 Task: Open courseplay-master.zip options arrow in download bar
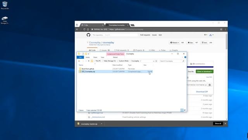(x=102, y=124)
